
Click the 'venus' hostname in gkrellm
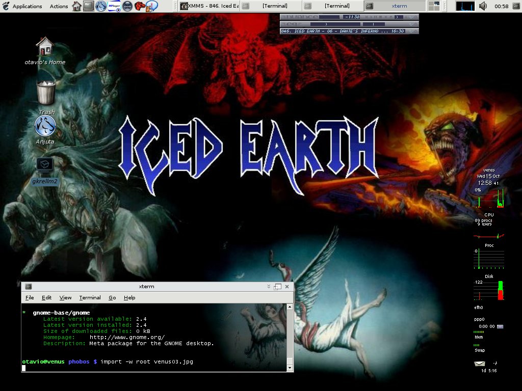point(489,170)
